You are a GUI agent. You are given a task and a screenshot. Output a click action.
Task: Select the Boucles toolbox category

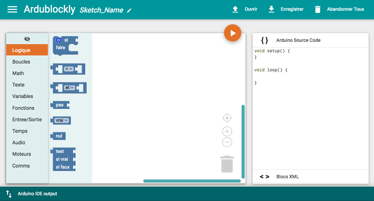(21, 62)
